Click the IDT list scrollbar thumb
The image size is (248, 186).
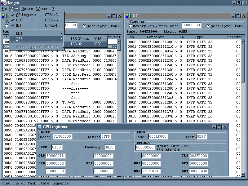point(243,63)
